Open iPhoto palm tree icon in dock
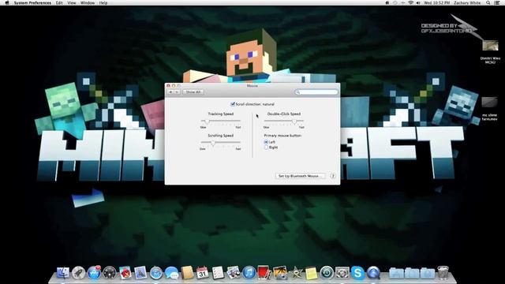Image resolution: width=505 pixels, height=284 pixels. click(280, 273)
